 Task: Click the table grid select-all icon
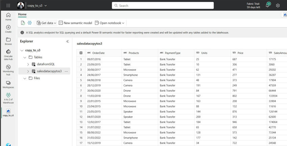[x=81, y=53]
